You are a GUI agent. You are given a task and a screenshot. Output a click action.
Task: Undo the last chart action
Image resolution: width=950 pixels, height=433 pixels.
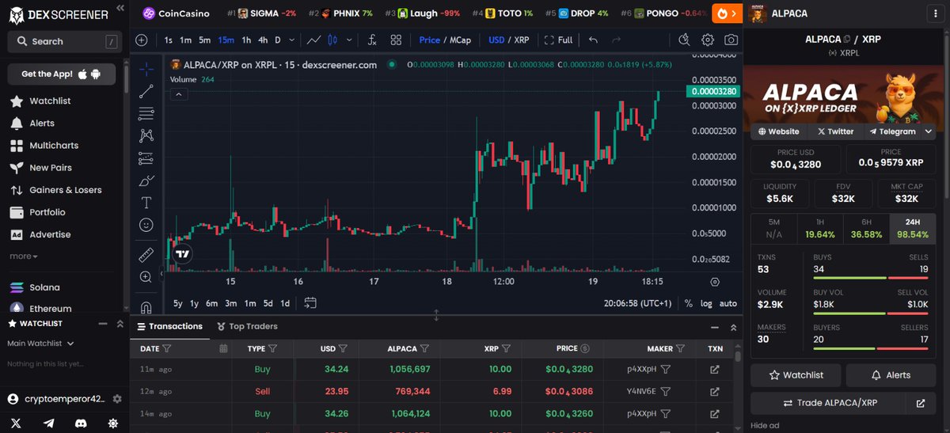593,40
